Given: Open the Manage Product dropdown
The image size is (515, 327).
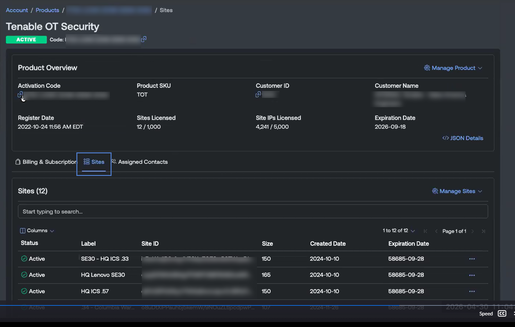Looking at the screenshot, I should tap(453, 68).
